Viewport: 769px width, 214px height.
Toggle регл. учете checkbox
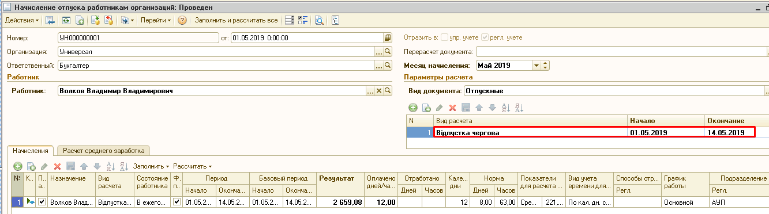point(485,38)
